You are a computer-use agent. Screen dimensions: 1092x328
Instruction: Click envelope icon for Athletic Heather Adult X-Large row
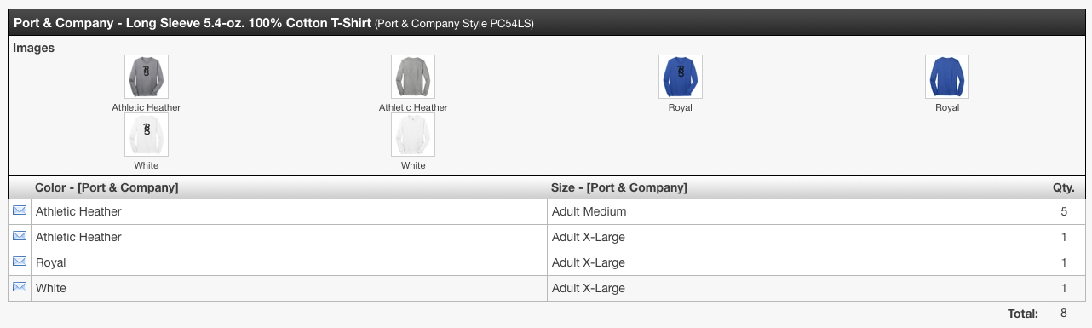pyautogui.click(x=20, y=236)
